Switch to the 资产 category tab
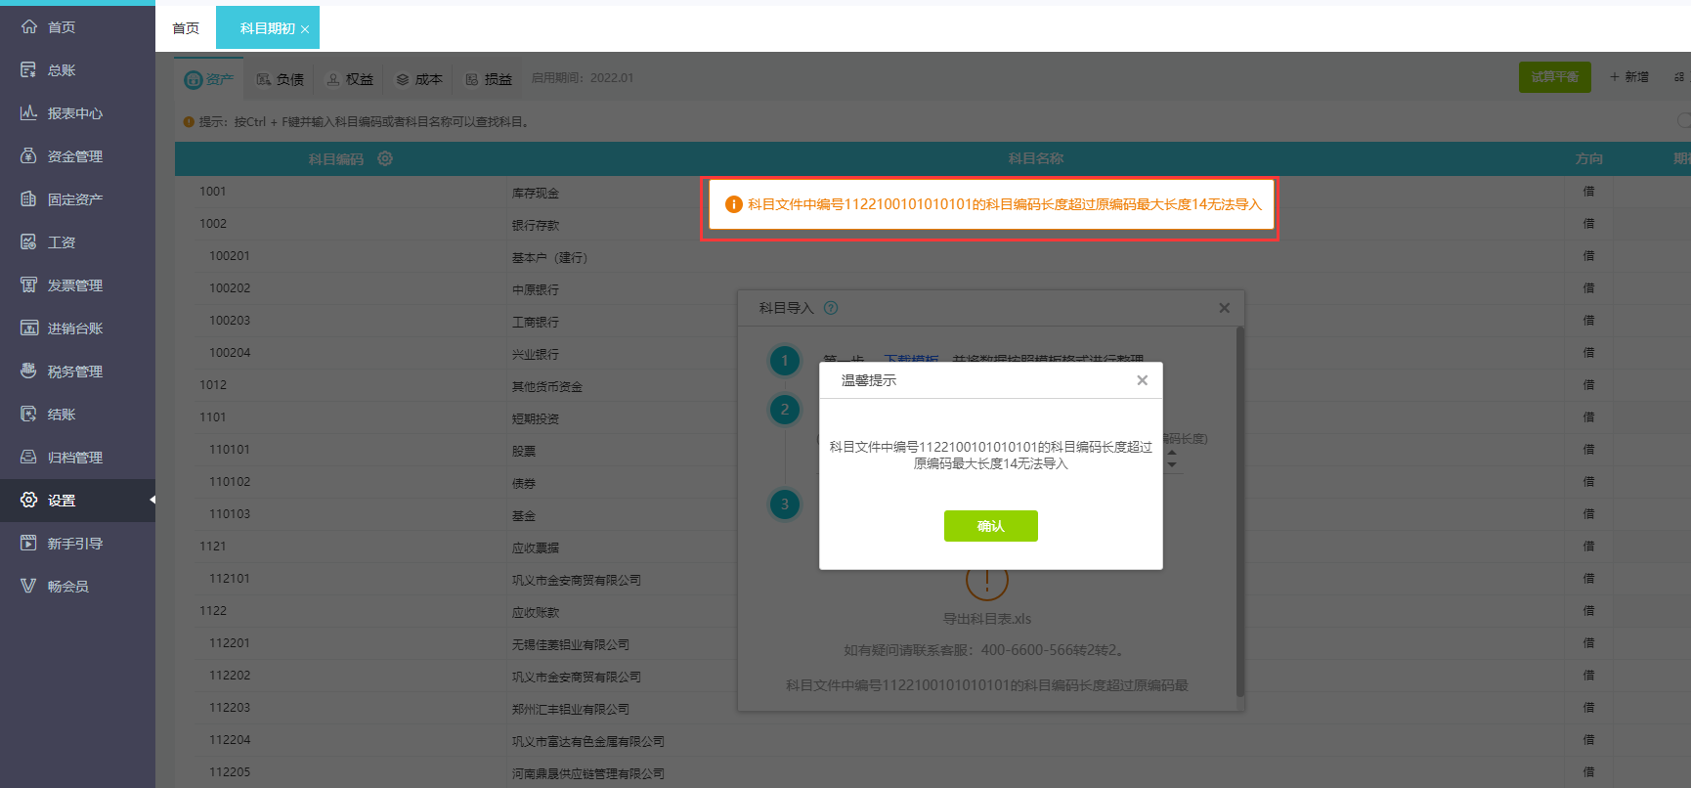The width and height of the screenshot is (1691, 788). tap(209, 79)
